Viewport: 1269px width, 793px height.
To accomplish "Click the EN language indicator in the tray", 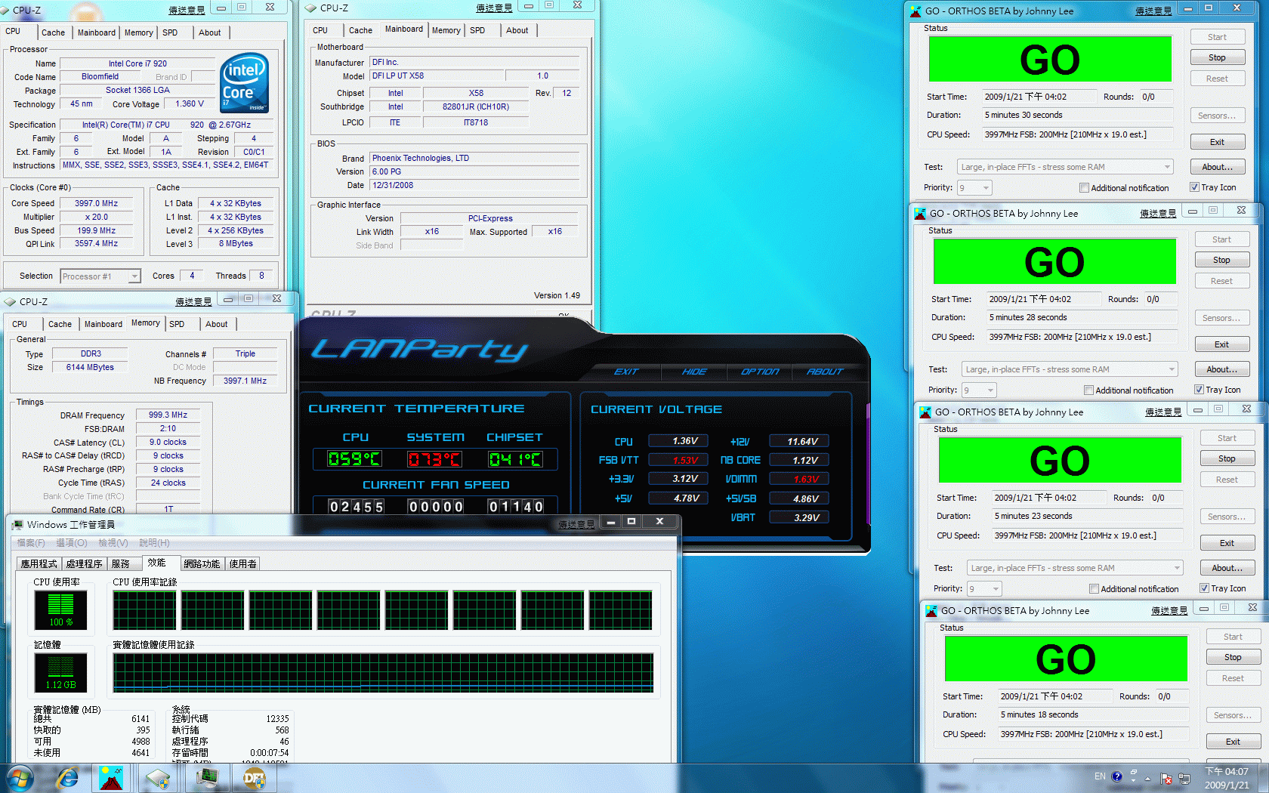I will point(1100,776).
